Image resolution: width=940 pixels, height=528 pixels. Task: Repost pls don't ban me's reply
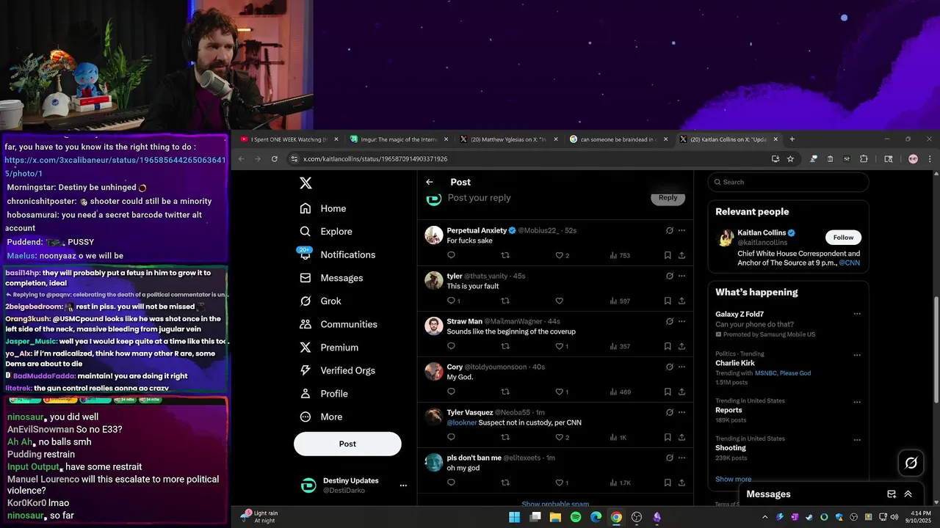[x=505, y=483]
